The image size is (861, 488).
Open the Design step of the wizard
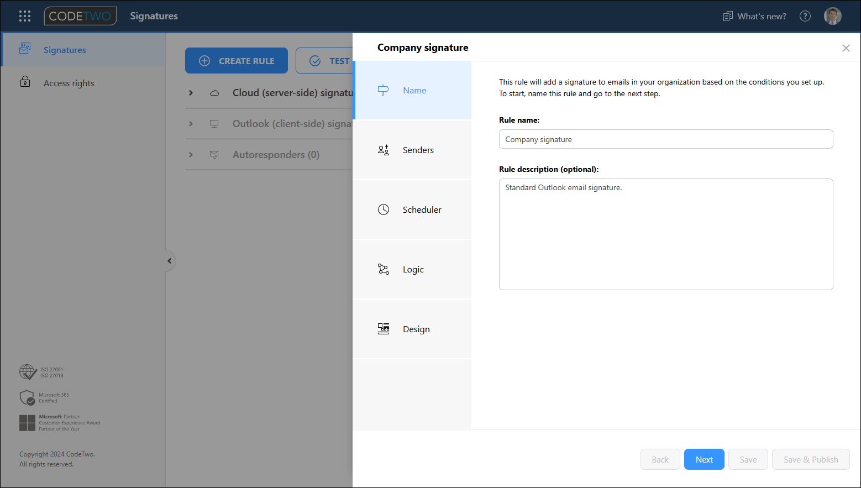416,328
